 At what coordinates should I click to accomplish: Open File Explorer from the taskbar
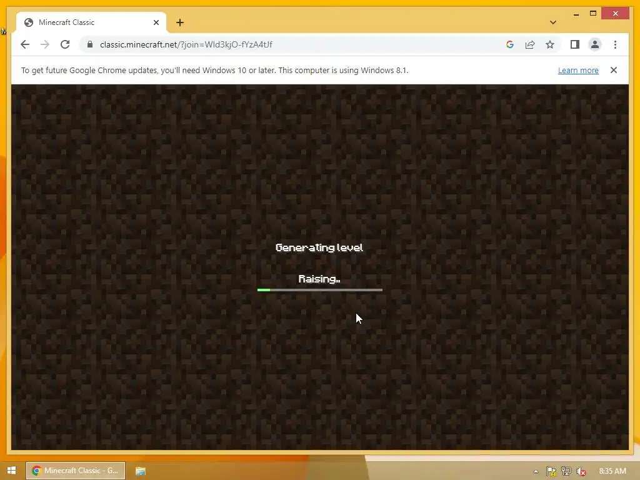(141, 471)
